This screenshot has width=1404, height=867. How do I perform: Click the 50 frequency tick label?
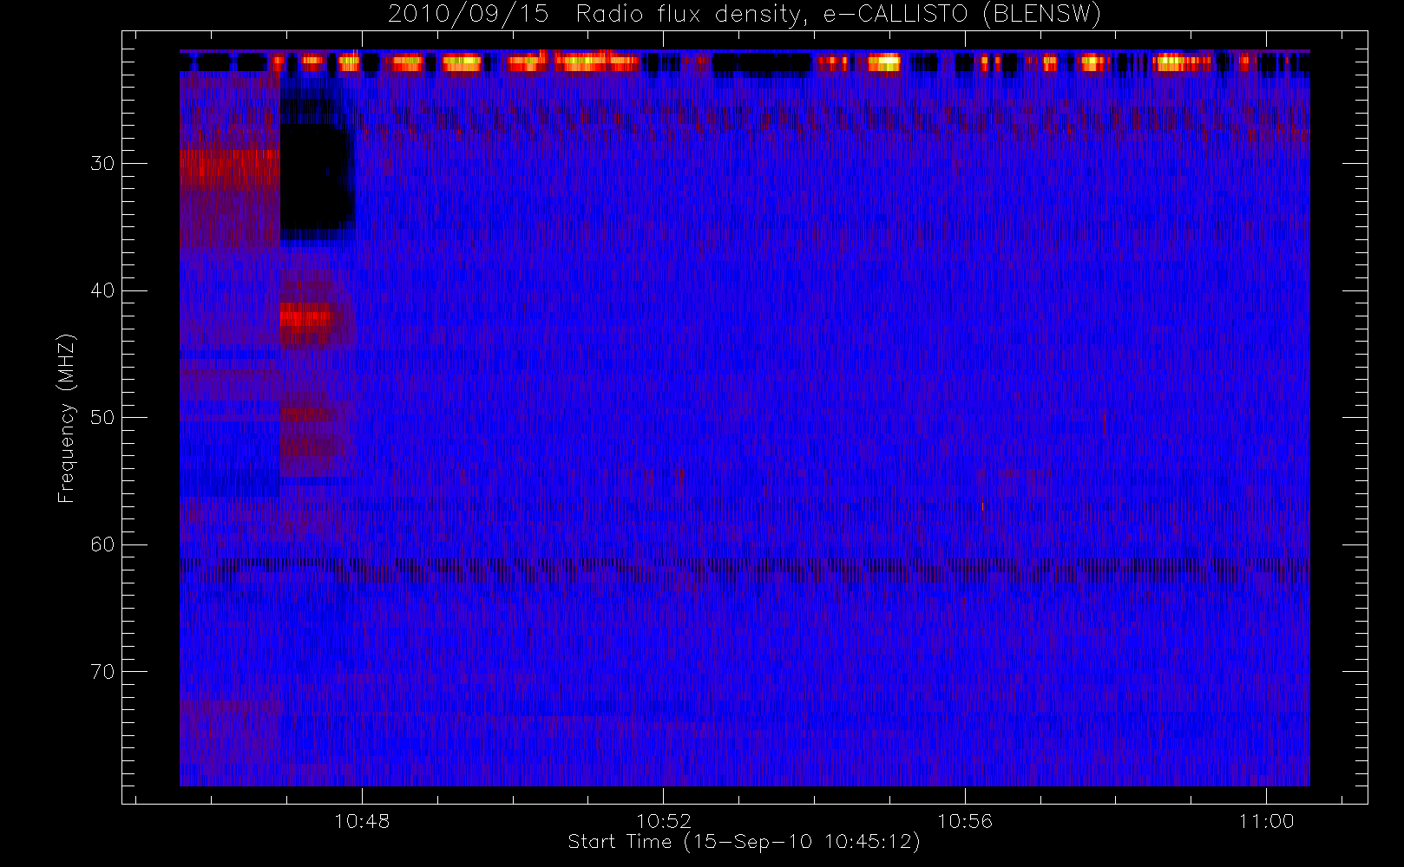click(102, 417)
